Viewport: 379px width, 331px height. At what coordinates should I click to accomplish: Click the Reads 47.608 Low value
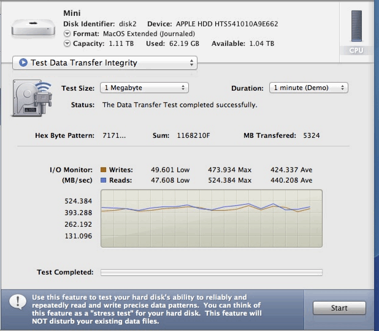(x=170, y=180)
